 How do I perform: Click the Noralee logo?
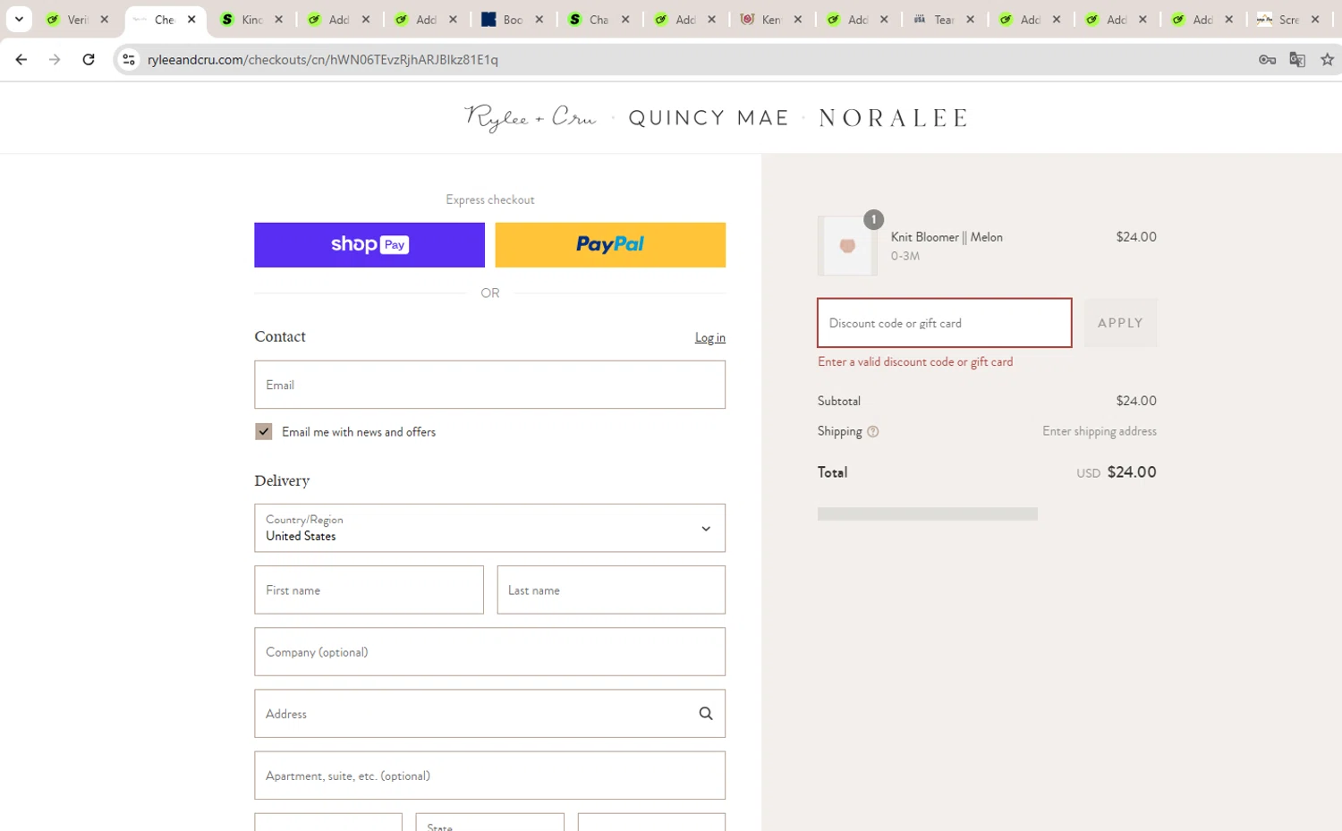click(x=893, y=118)
